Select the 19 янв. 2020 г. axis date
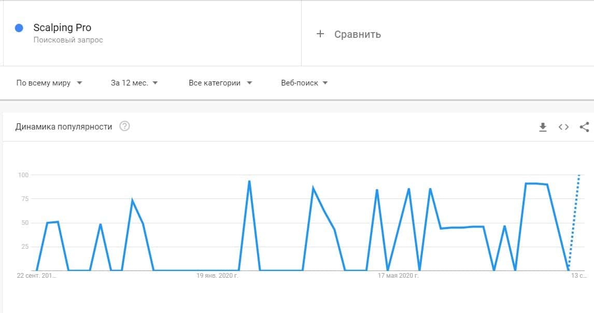The height and width of the screenshot is (313, 594). [217, 276]
